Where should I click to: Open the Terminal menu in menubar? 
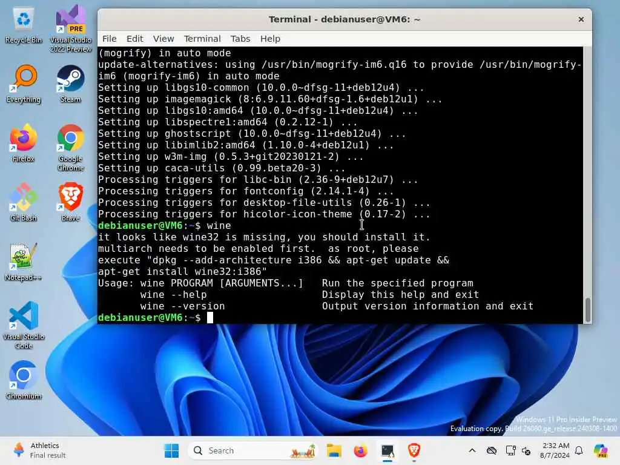(202, 39)
